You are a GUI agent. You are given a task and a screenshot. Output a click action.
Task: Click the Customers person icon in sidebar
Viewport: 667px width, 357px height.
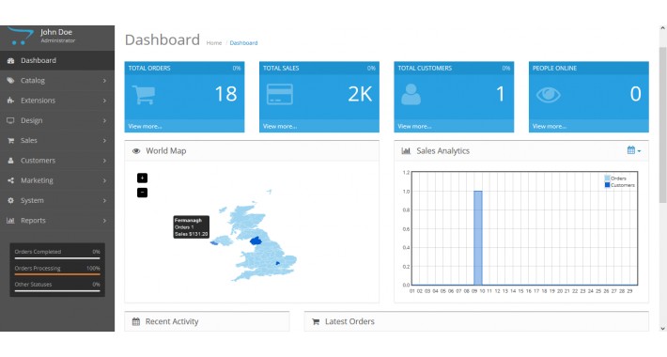point(10,161)
